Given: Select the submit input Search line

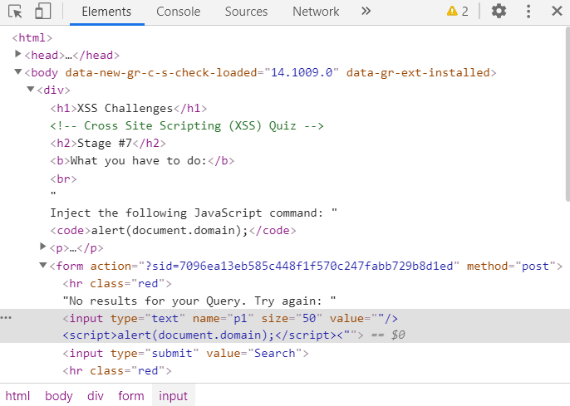Looking at the screenshot, I should coord(185,353).
